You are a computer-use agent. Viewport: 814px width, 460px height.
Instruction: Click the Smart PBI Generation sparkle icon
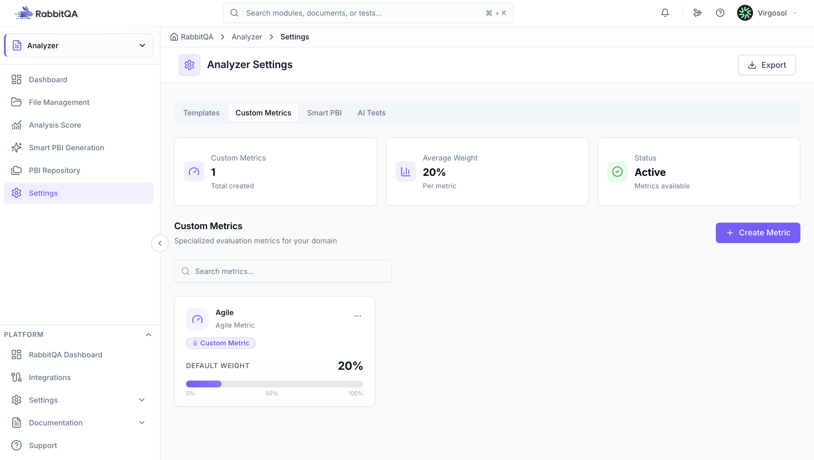click(16, 147)
